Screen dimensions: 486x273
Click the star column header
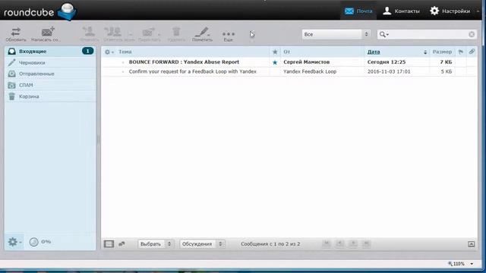coord(275,52)
